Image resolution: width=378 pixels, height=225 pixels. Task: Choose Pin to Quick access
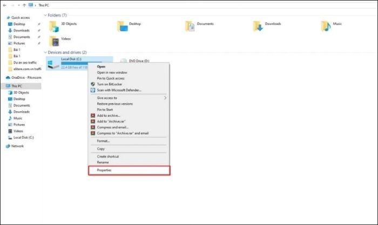pos(129,78)
